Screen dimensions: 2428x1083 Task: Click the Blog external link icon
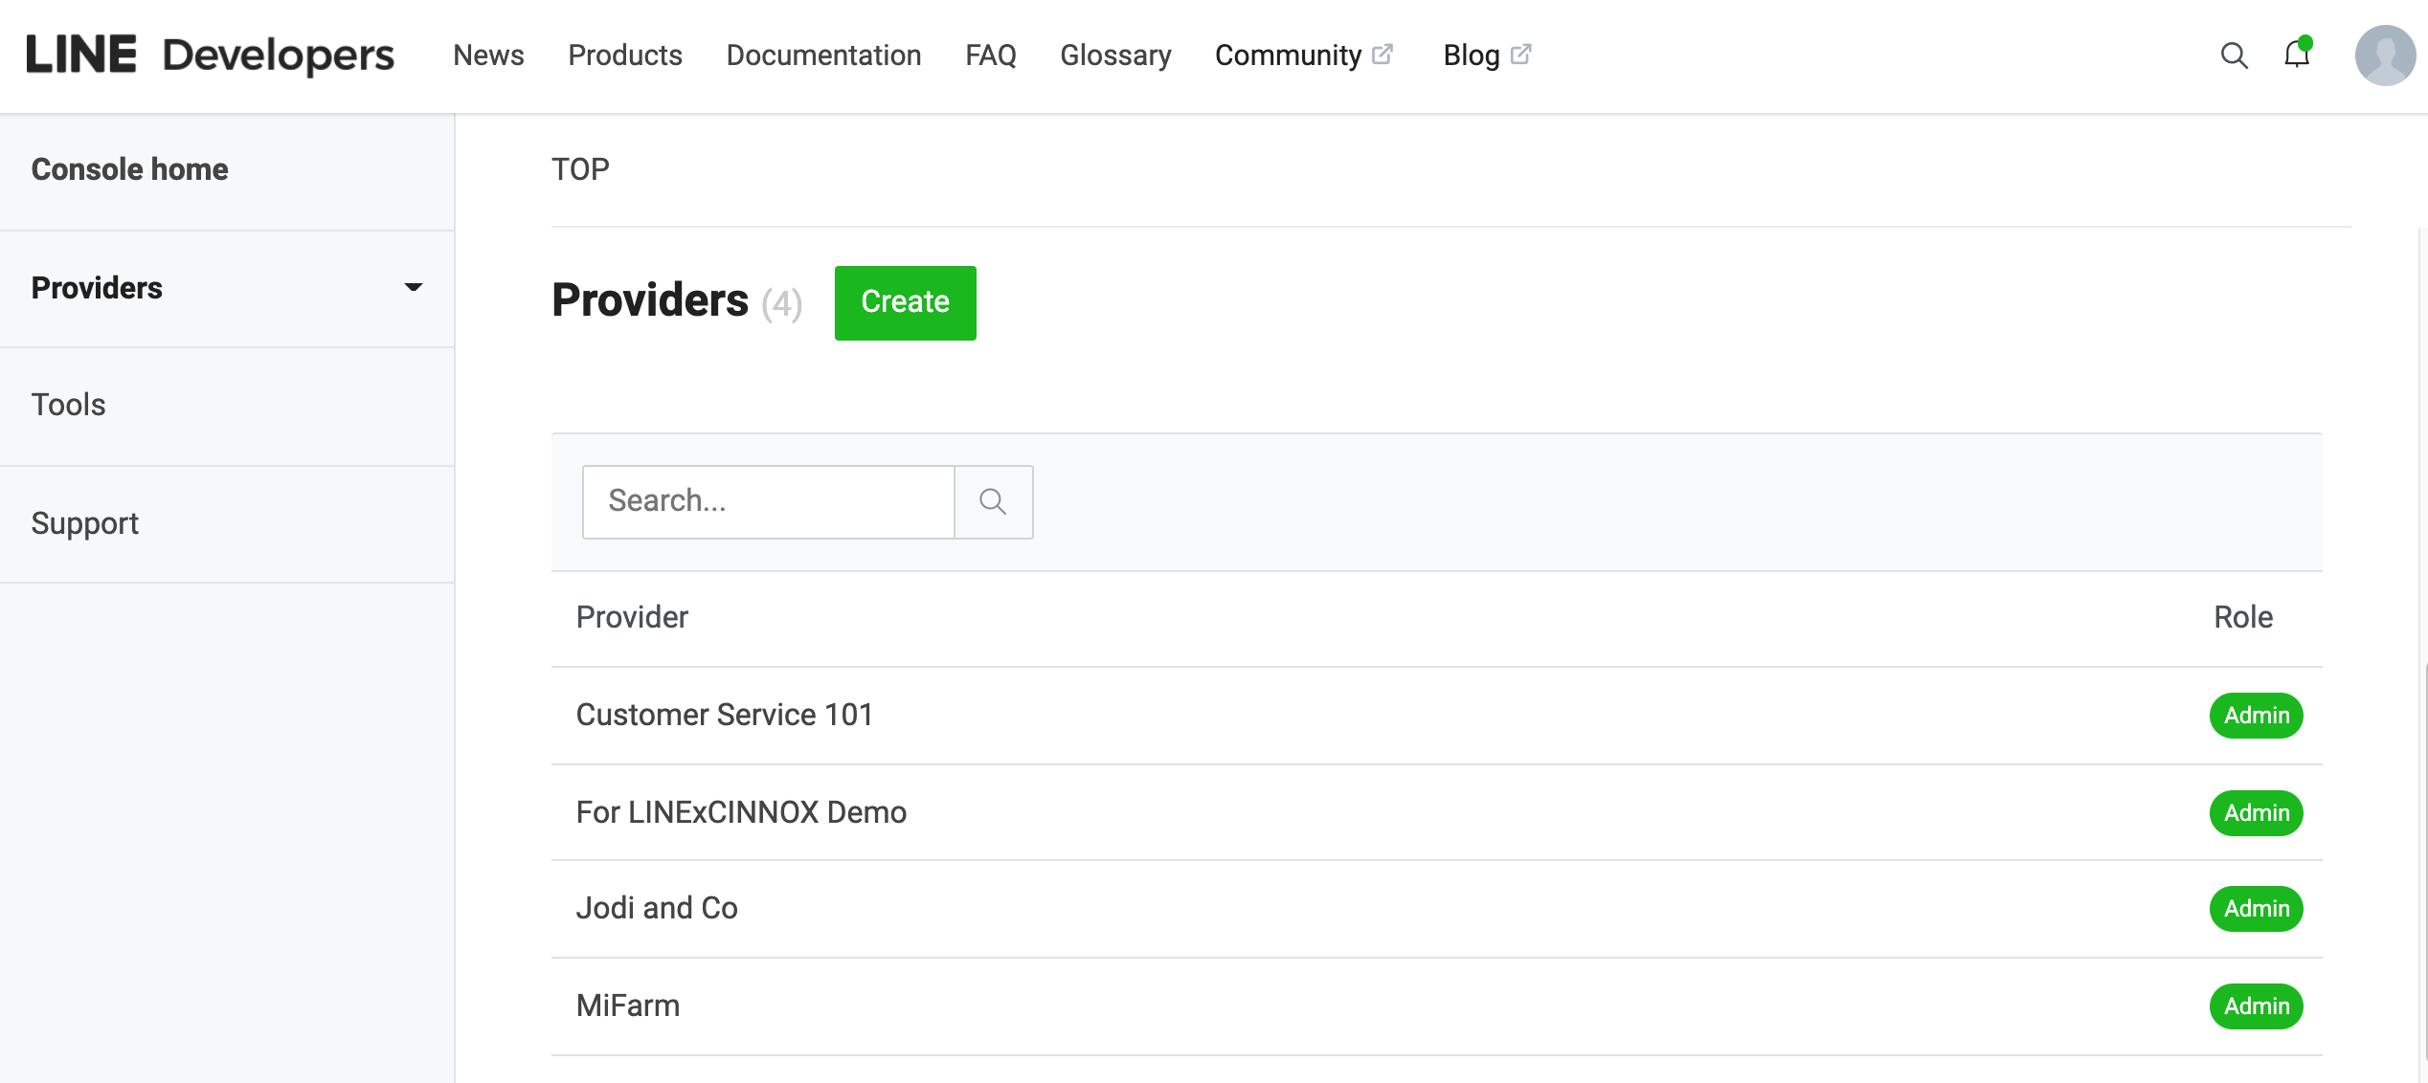(x=1520, y=55)
